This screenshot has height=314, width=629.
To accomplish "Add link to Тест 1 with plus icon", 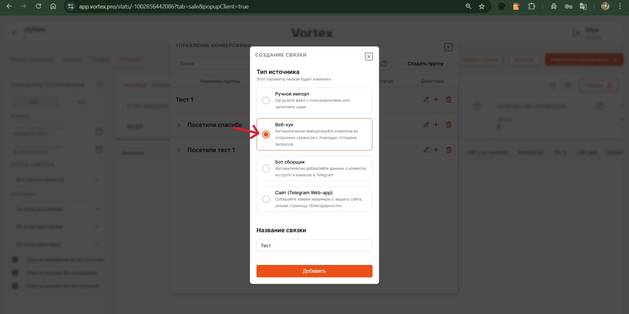I will point(436,100).
